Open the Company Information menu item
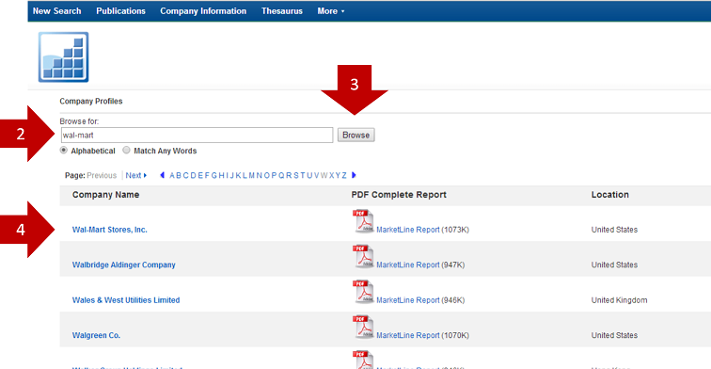Viewport: 711px width, 369px height. (203, 11)
